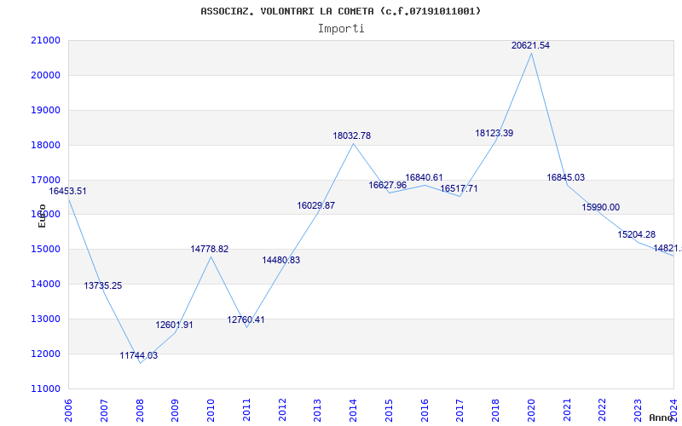Click the 16840.61 value label

point(424,177)
